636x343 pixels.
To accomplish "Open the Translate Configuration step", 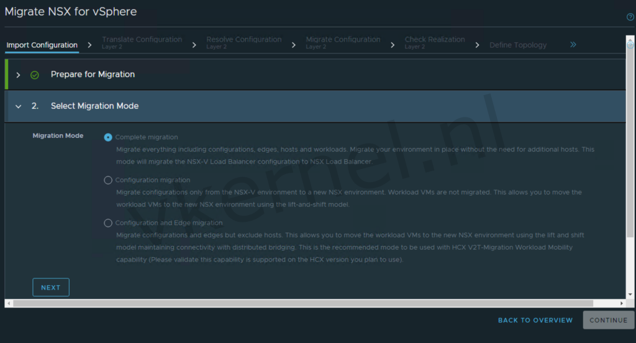I will pos(142,42).
